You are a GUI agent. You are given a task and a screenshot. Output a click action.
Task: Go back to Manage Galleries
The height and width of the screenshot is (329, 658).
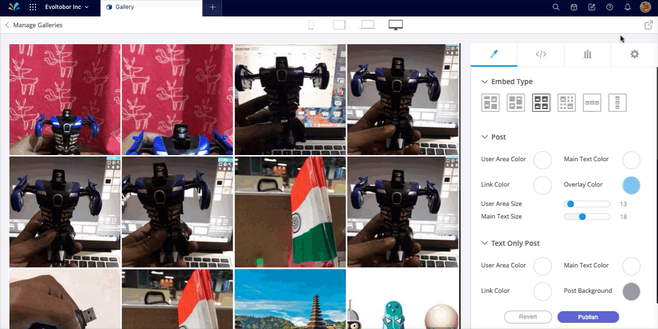[x=33, y=25]
